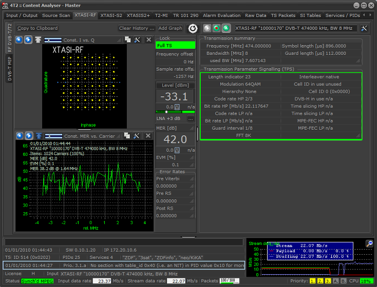
Task: Click the Frequency 474.000000 value
Action: pos(258,46)
